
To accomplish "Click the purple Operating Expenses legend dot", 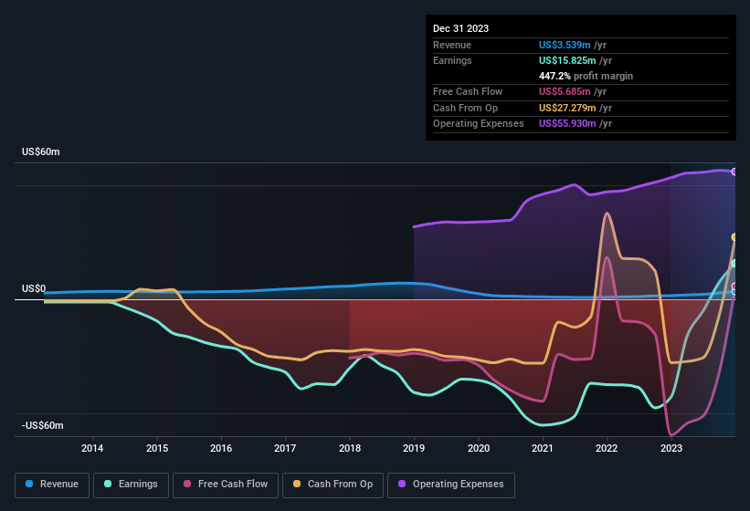I will 403,485.
